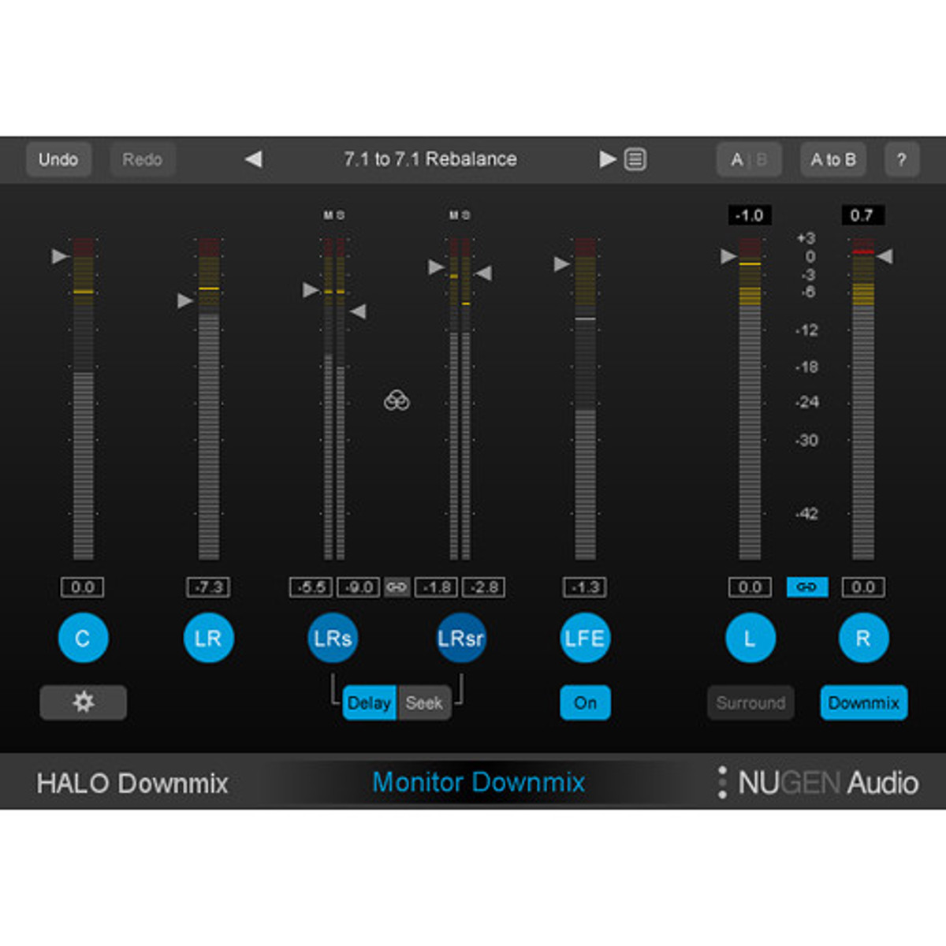Click the R output gain 0.0 field
The image size is (946, 946).
point(863,587)
